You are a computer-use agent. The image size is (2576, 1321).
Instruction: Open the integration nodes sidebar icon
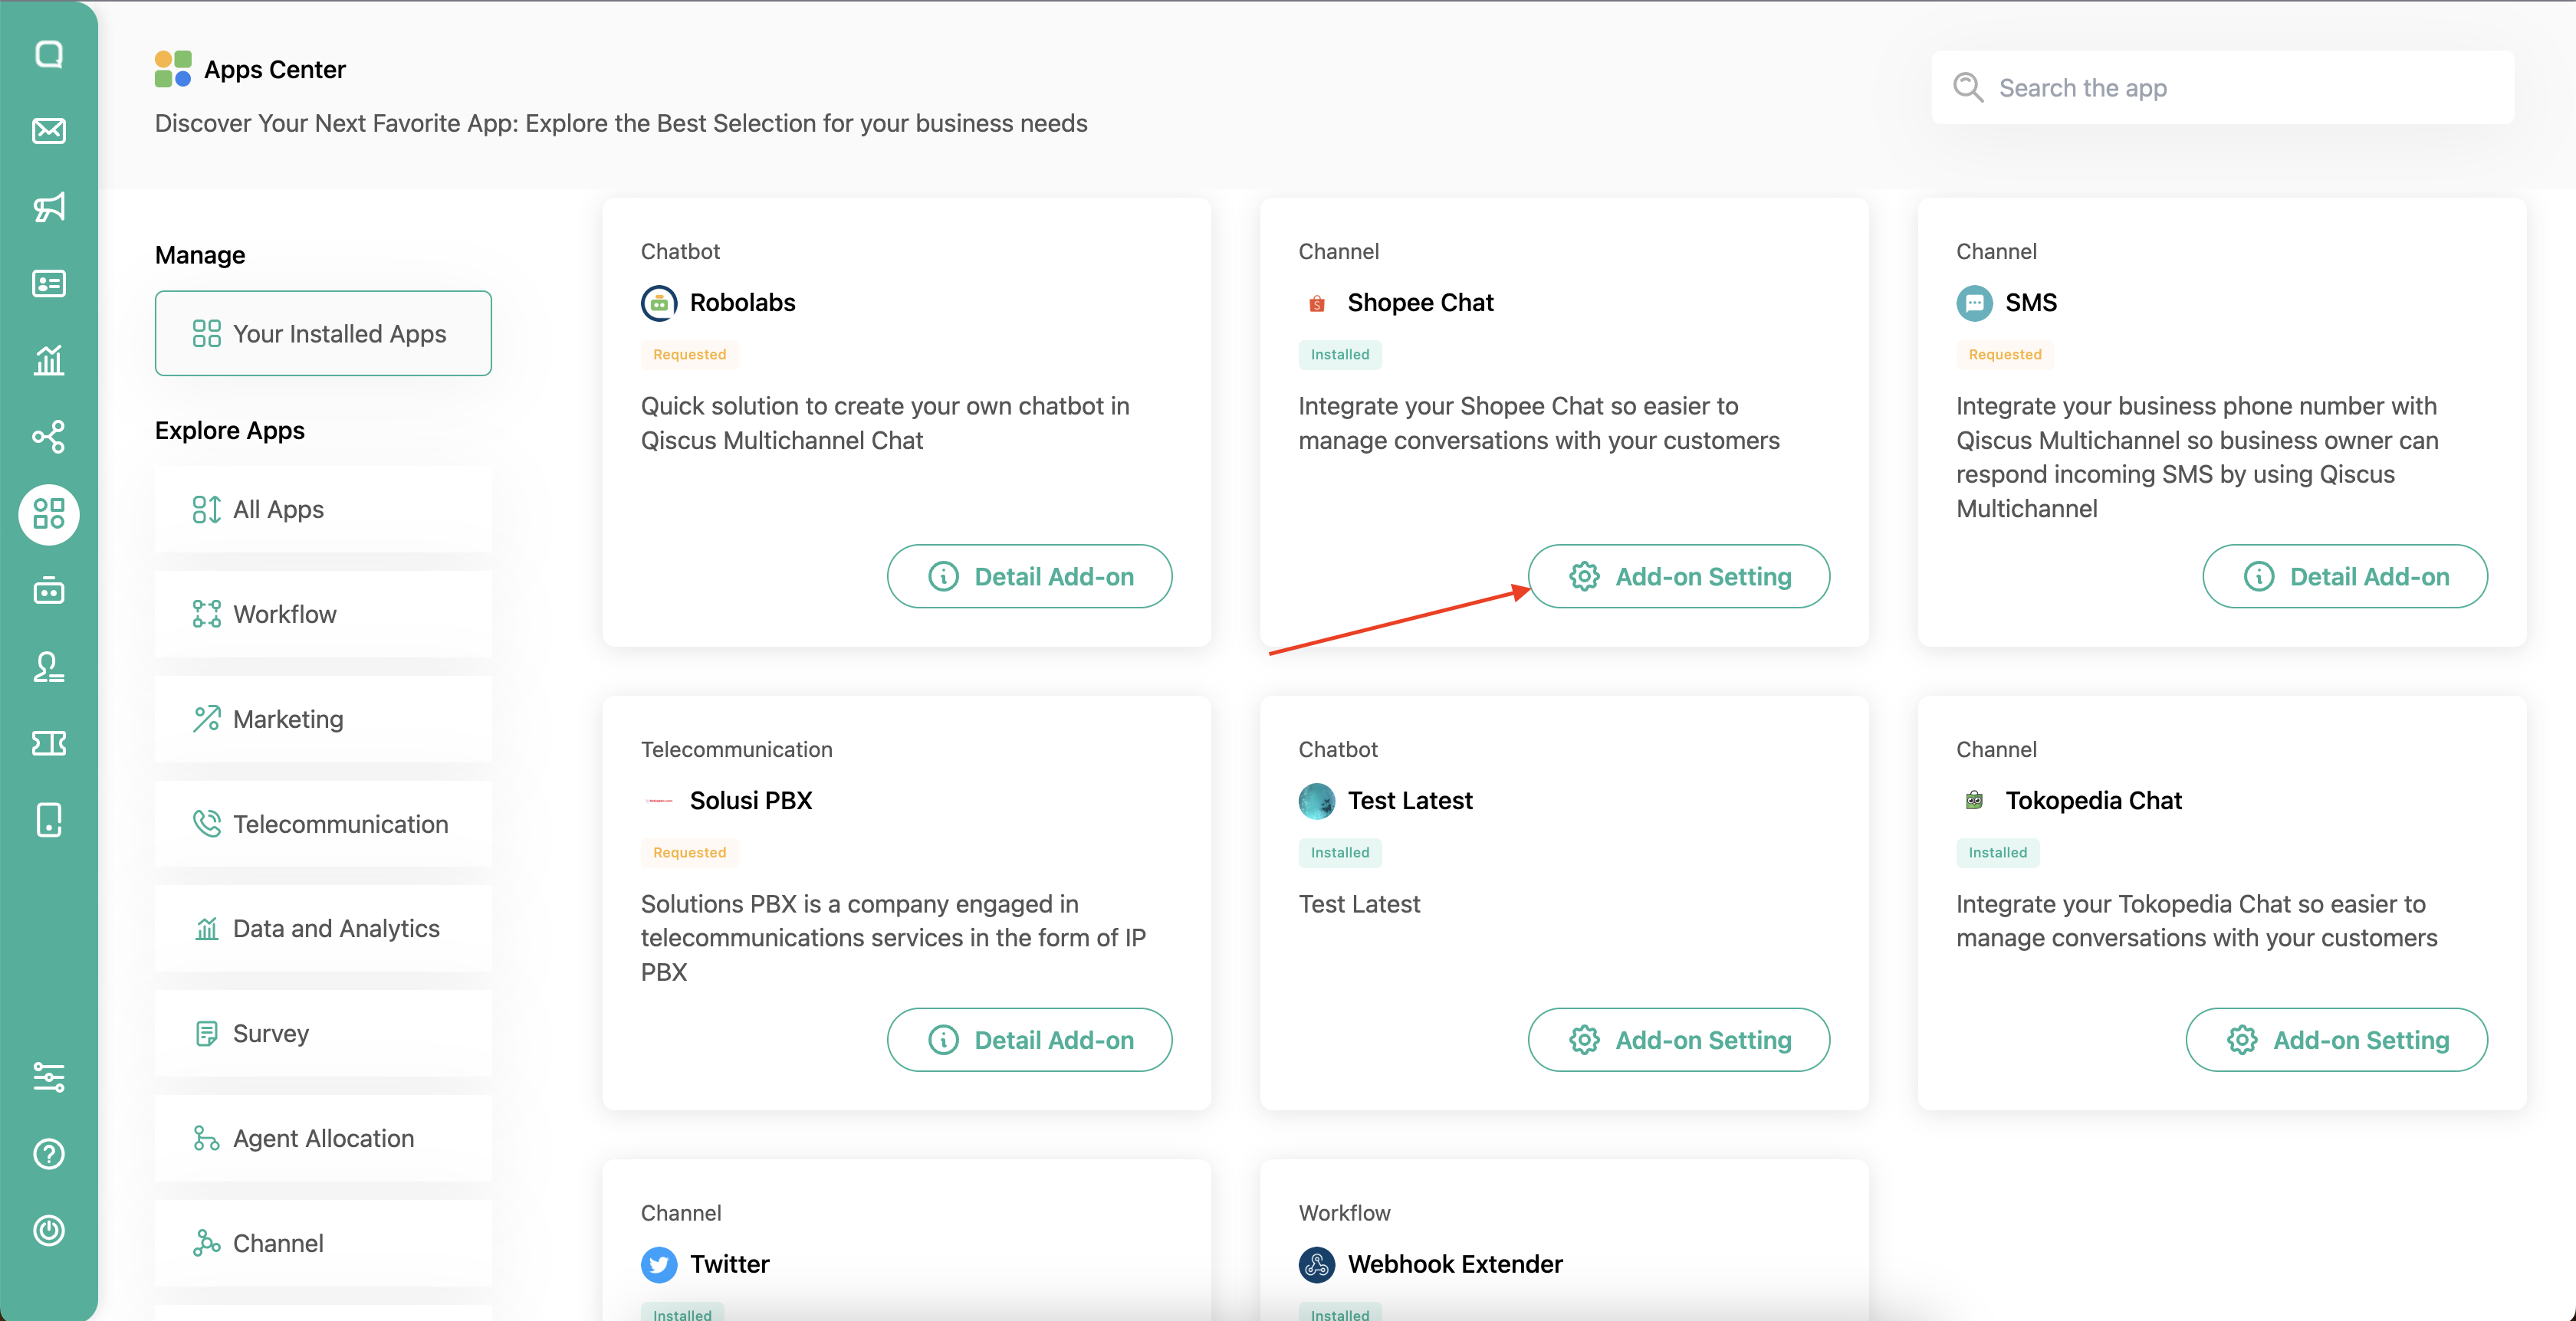tap(49, 437)
